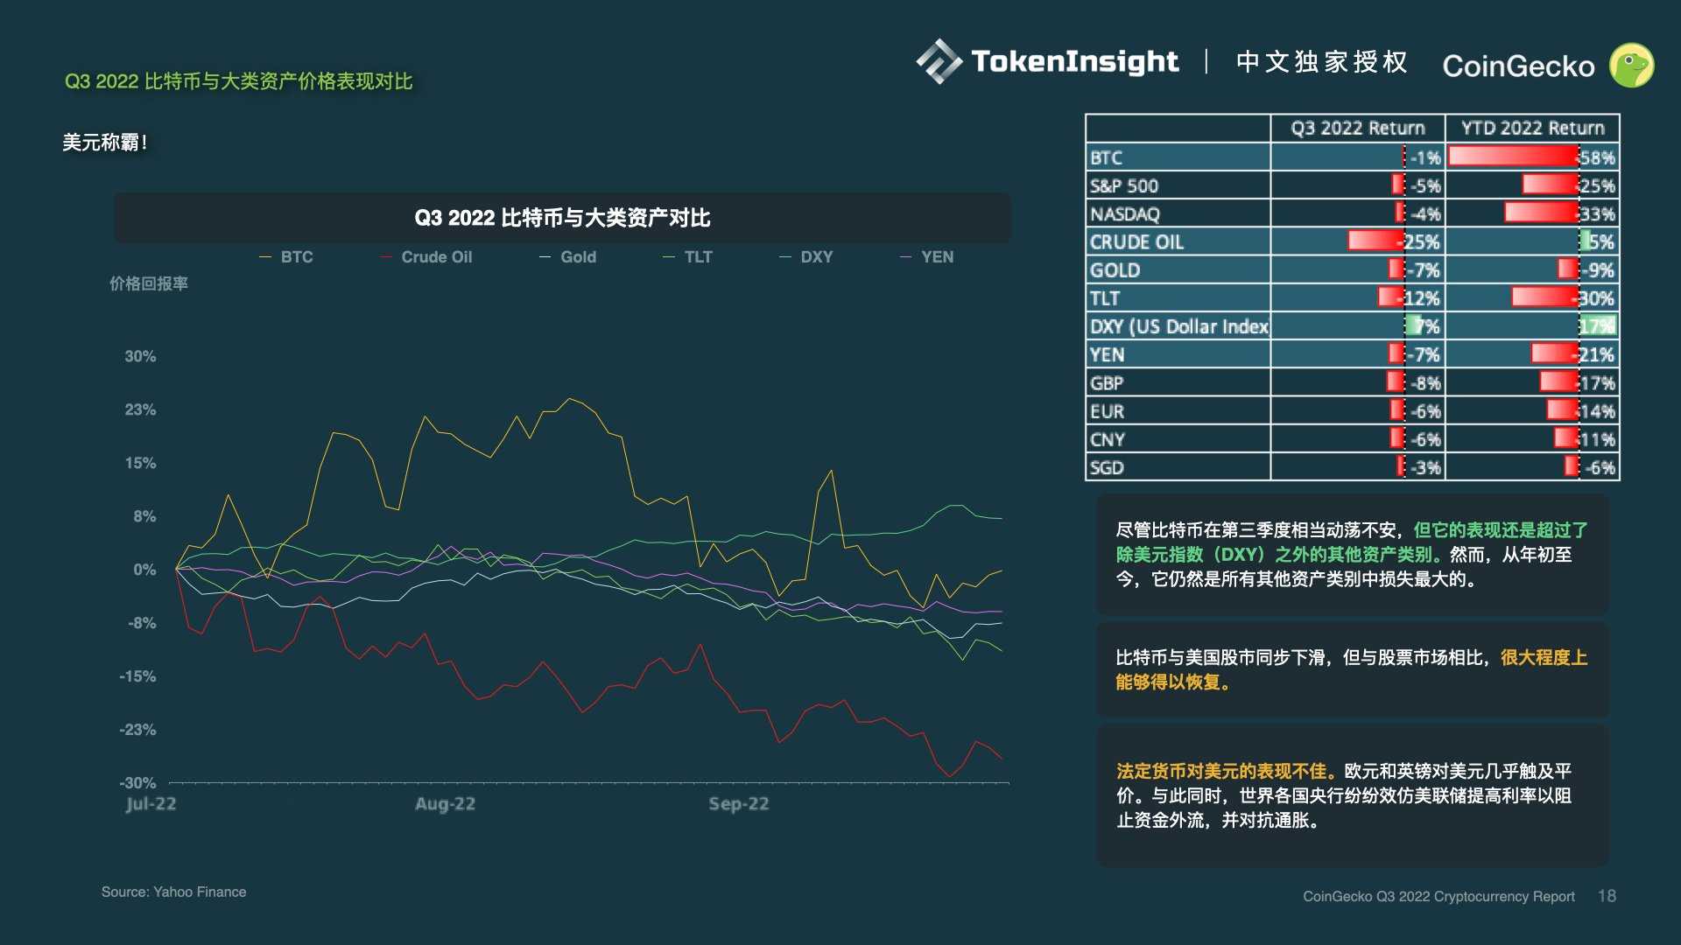Click the Sep-22 axis label
Viewport: 1681px width, 945px height.
pyautogui.click(x=739, y=804)
